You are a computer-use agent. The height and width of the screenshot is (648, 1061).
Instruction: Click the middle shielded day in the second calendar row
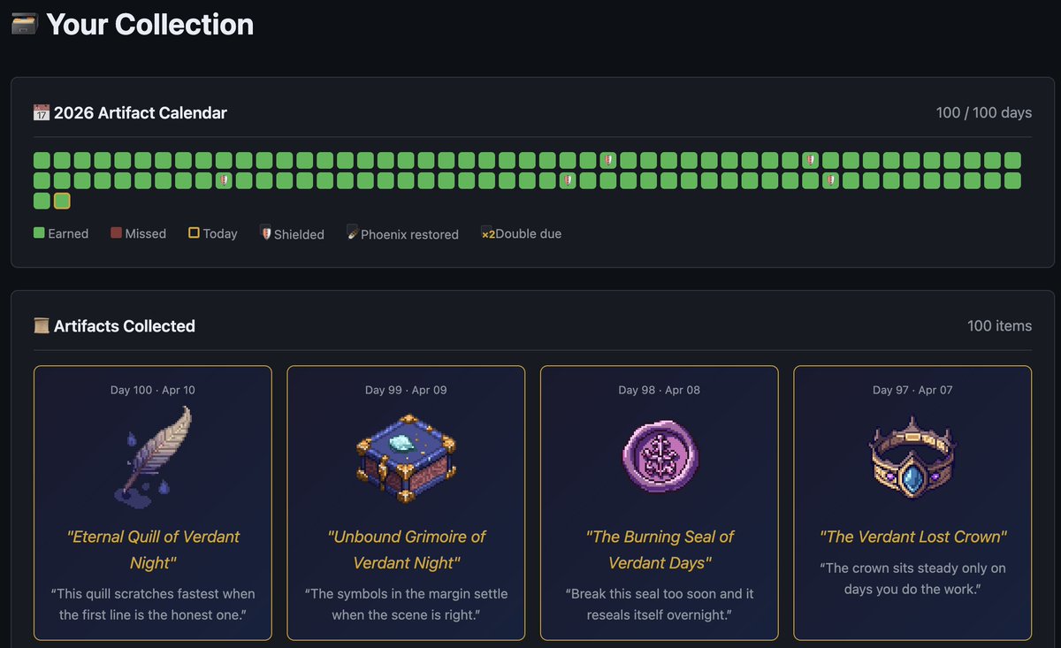point(568,180)
